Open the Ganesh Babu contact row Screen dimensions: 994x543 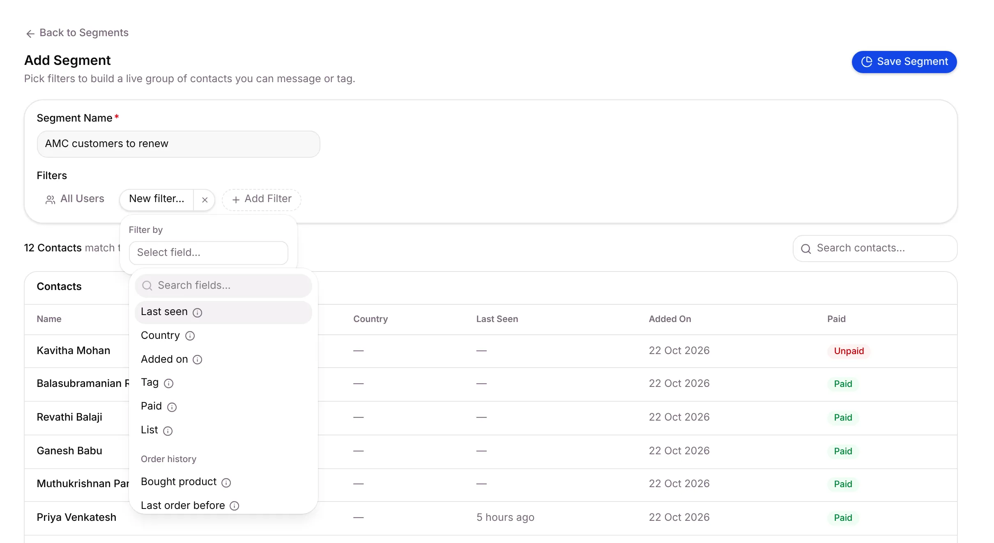pyautogui.click(x=490, y=451)
